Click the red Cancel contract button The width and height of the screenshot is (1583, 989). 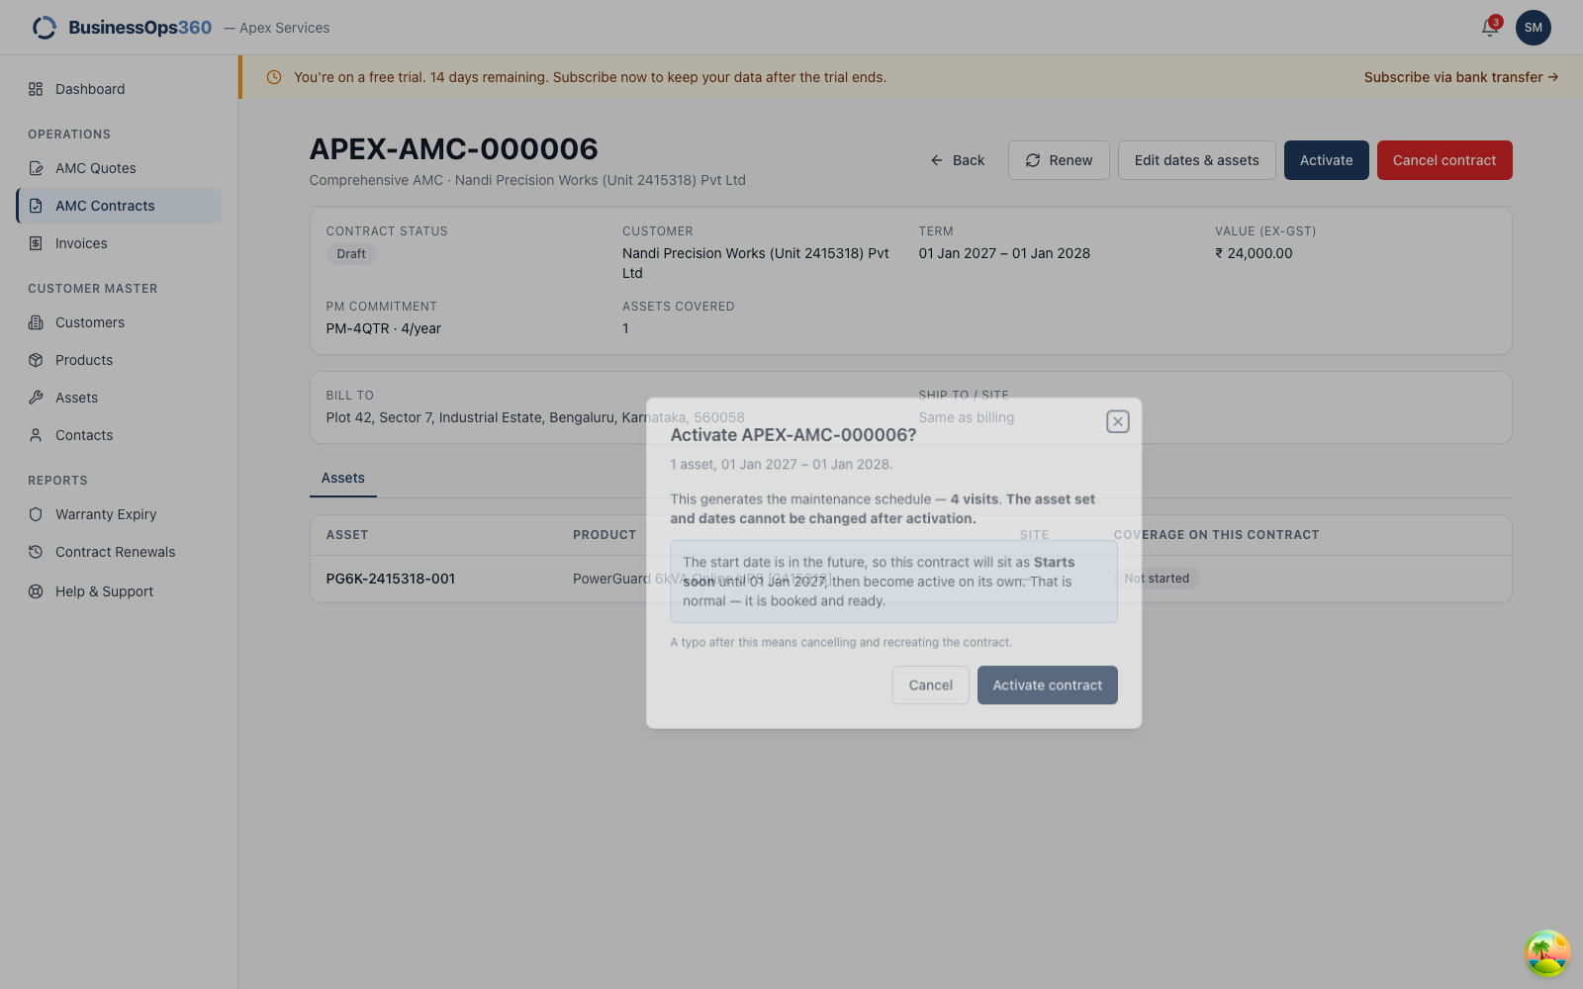coord(1444,160)
